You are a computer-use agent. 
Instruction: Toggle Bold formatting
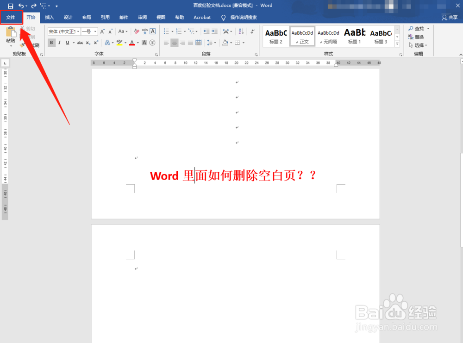pos(51,43)
